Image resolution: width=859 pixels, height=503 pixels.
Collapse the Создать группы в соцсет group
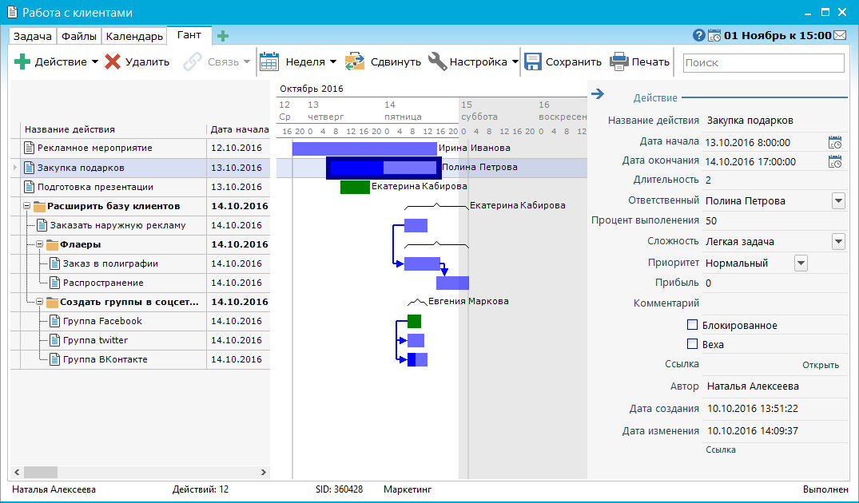point(39,302)
